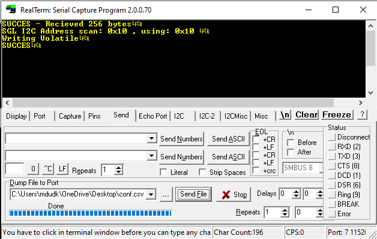
Task: Click the Send File button
Action: (x=193, y=194)
